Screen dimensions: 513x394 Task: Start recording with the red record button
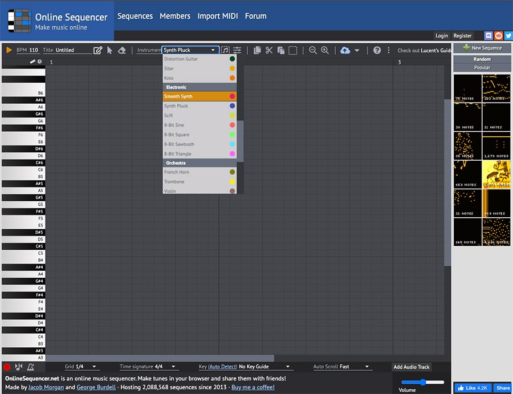pos(6,367)
